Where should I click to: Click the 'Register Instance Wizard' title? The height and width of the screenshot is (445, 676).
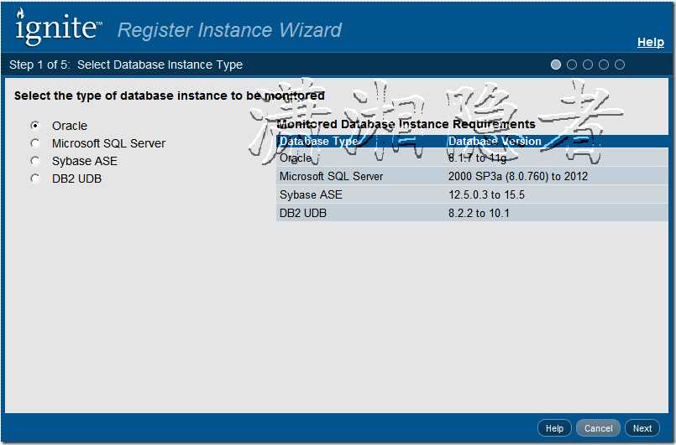point(229,30)
